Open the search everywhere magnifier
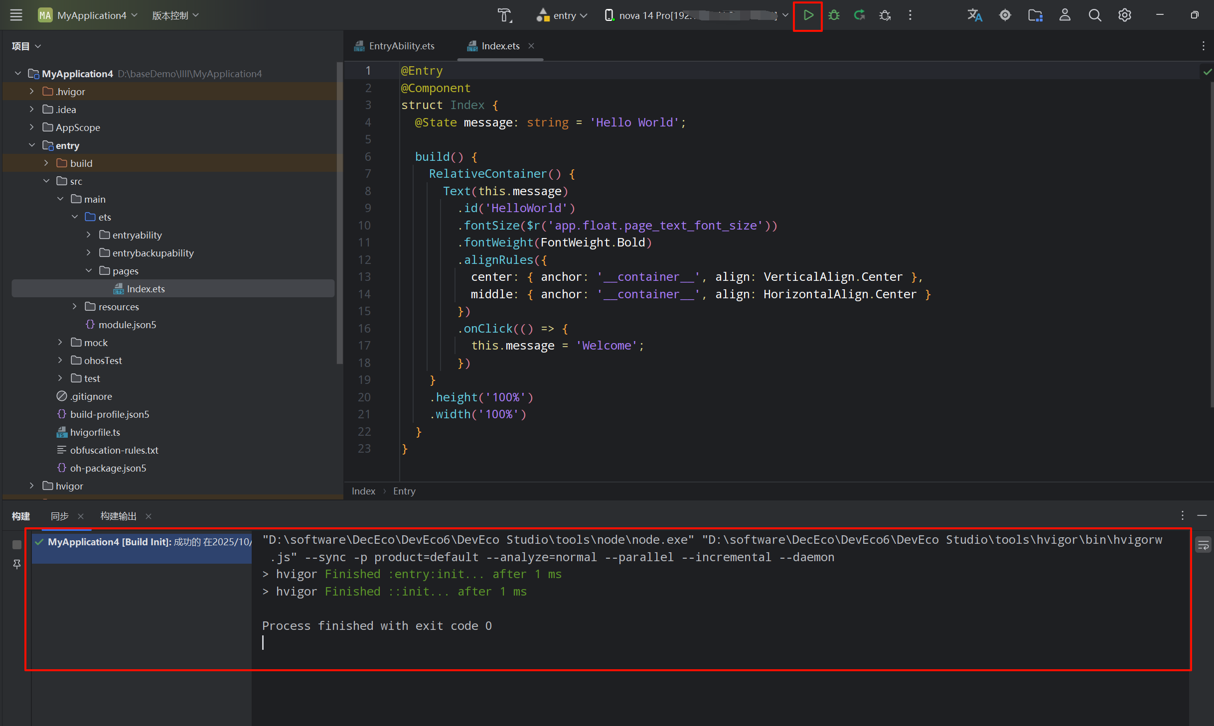 click(x=1094, y=15)
